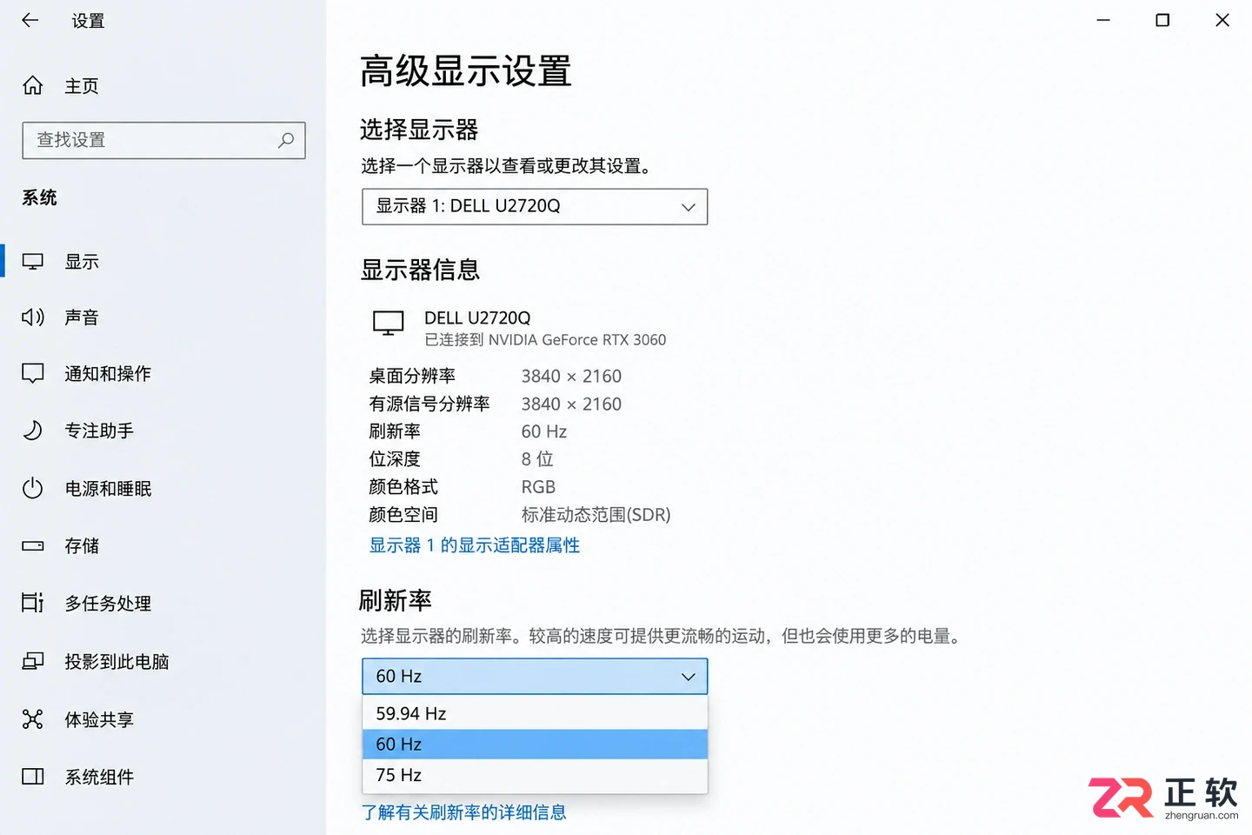Click the 有源信号分辨率 label
1252x835 pixels.
(430, 404)
